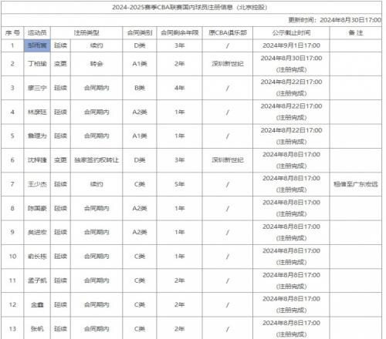
Task: Click the 更新时间 timestamp text
Action: point(334,20)
